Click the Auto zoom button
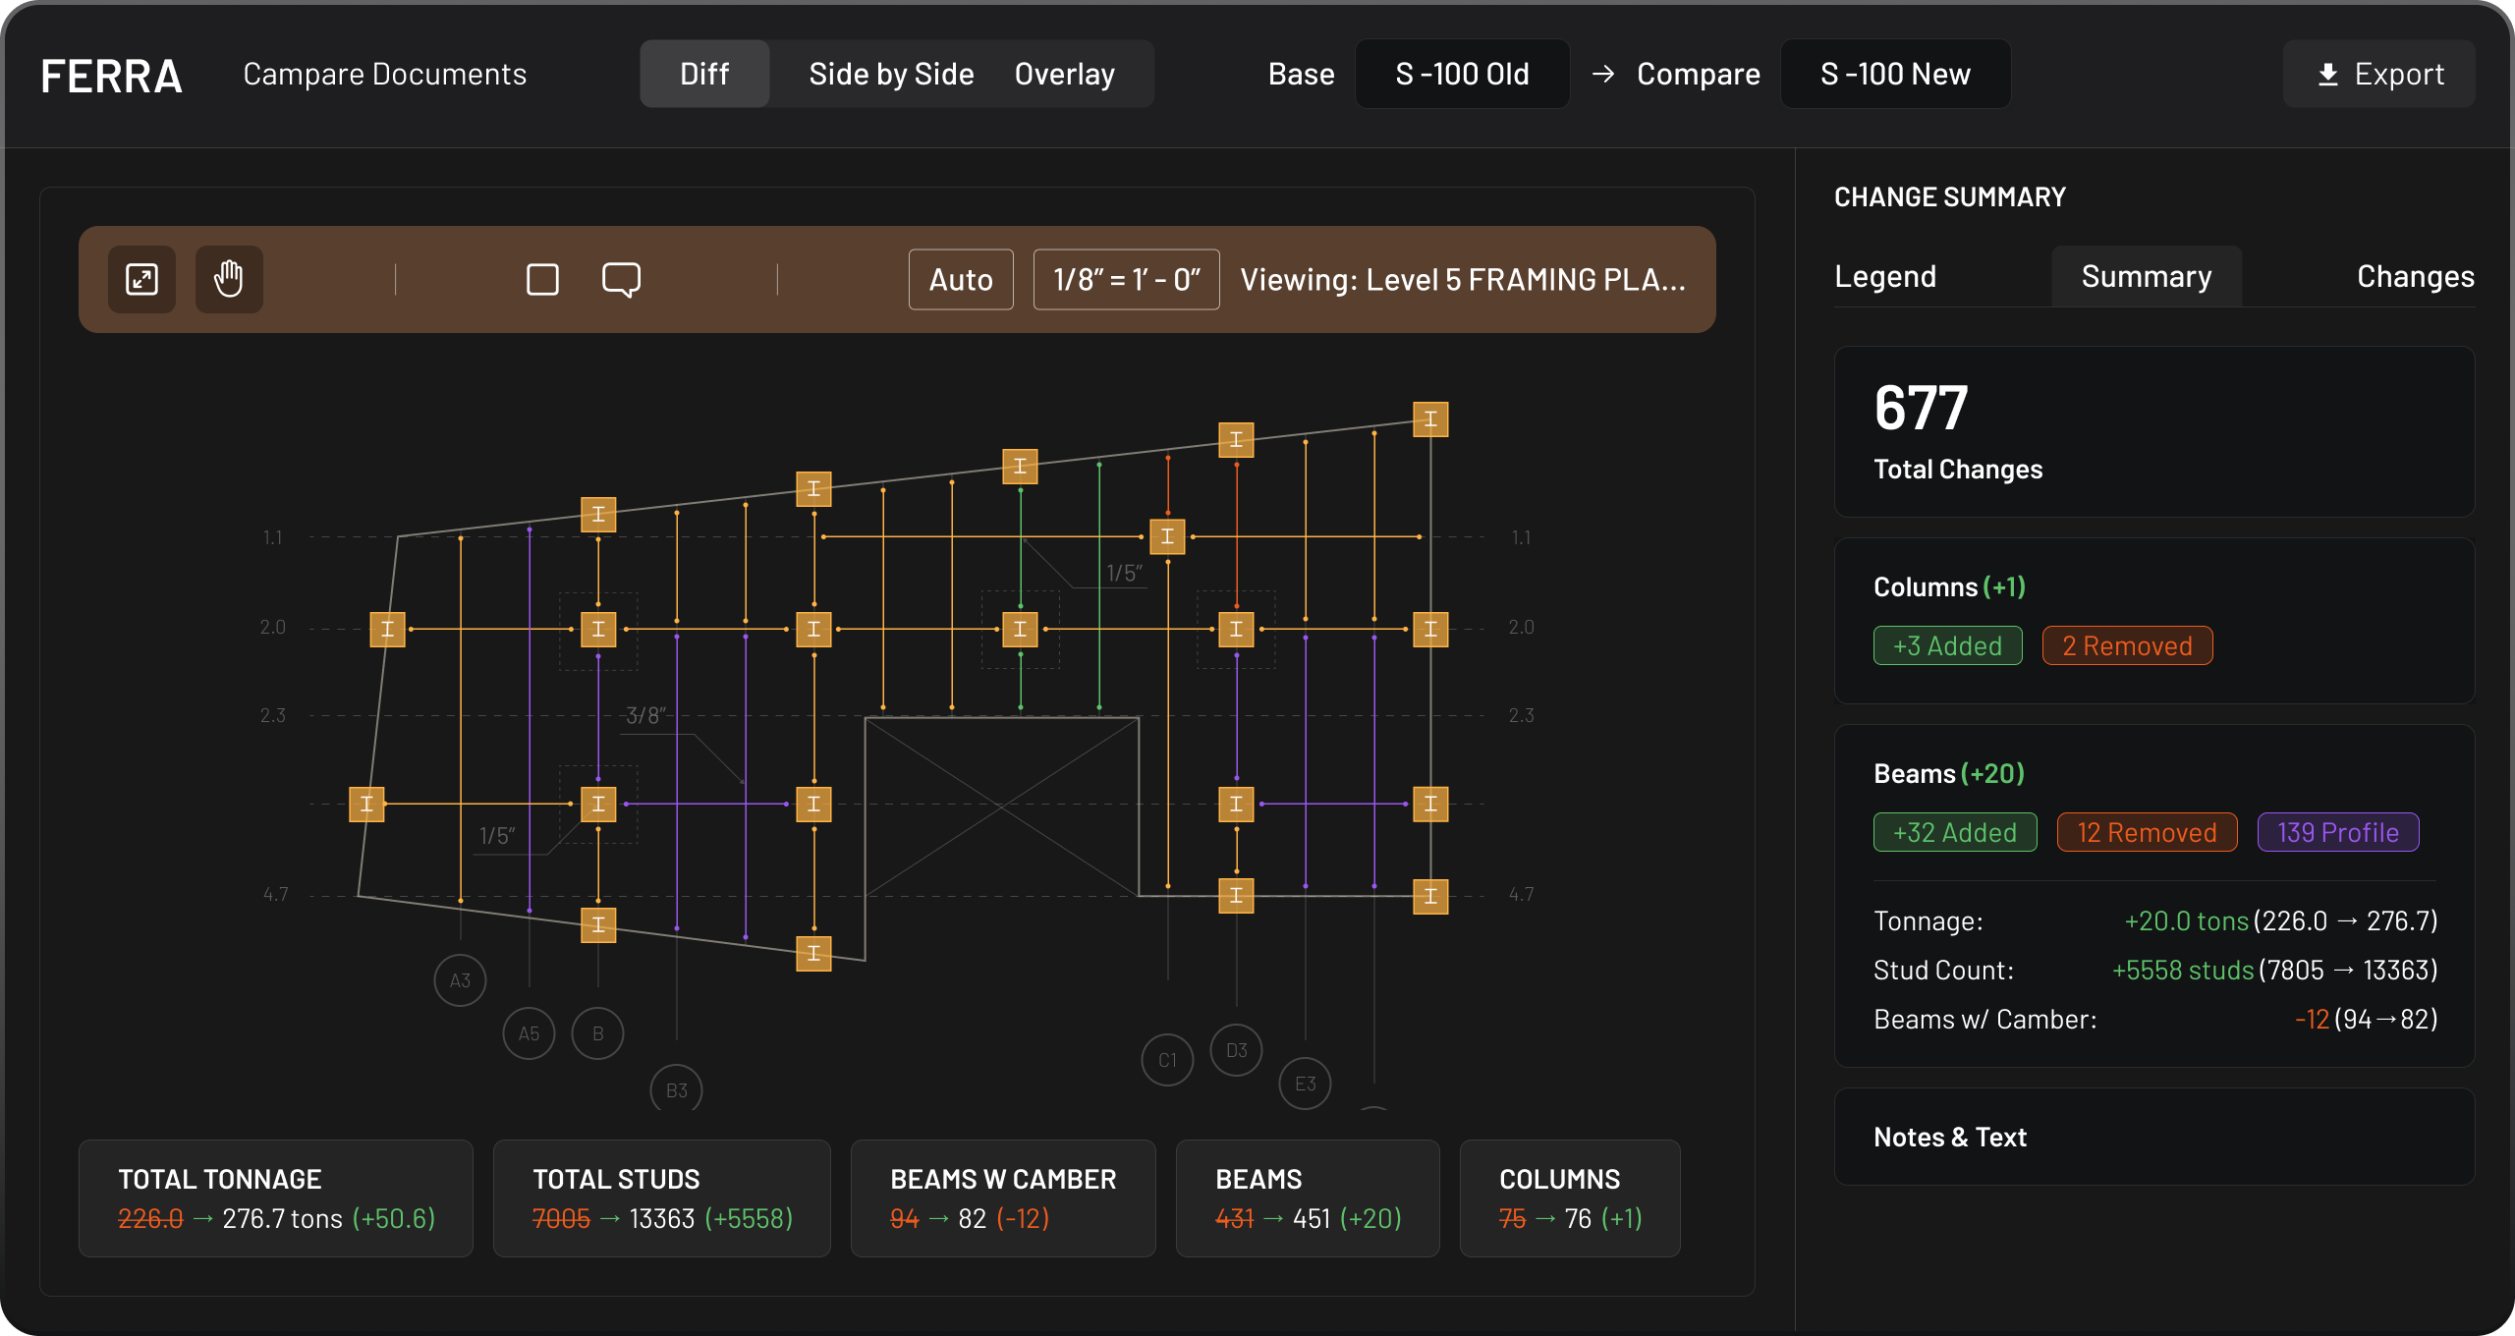Viewport: 2515px width, 1336px height. [961, 279]
